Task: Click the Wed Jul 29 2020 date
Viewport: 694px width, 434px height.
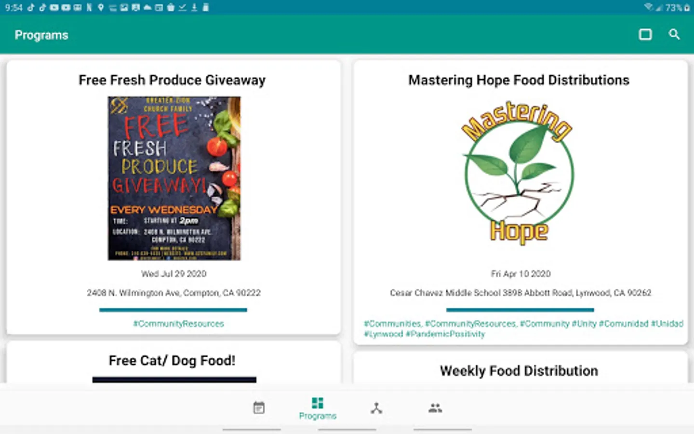Action: (x=173, y=273)
